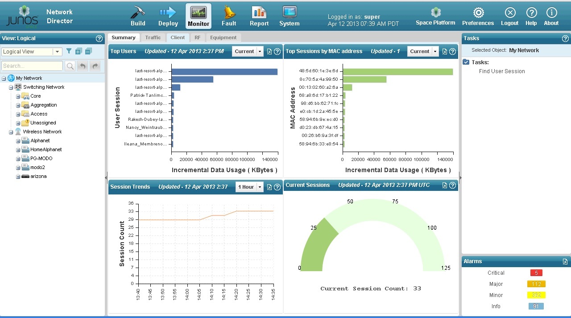Click the Search input field
The width and height of the screenshot is (571, 318).
(x=32, y=66)
